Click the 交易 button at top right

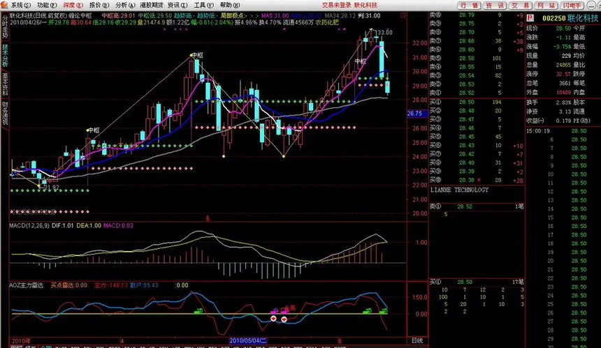[520, 6]
